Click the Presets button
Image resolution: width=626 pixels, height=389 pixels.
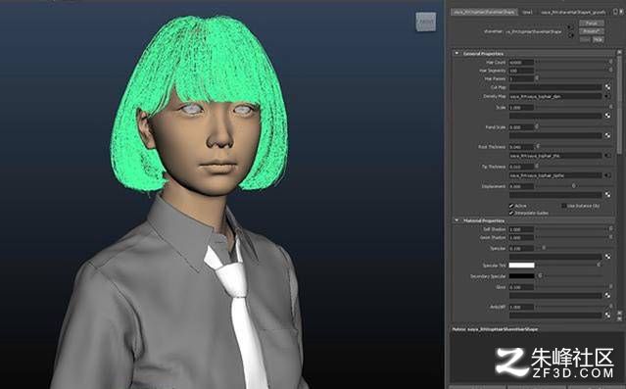click(x=592, y=31)
